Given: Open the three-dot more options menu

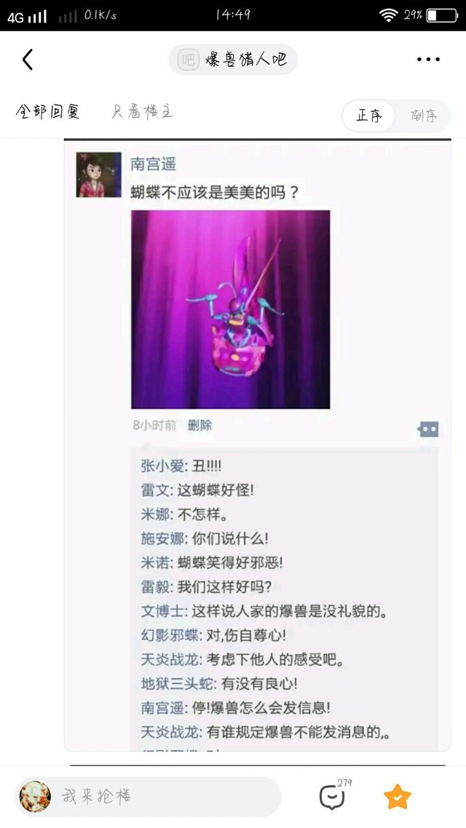Looking at the screenshot, I should click(428, 59).
